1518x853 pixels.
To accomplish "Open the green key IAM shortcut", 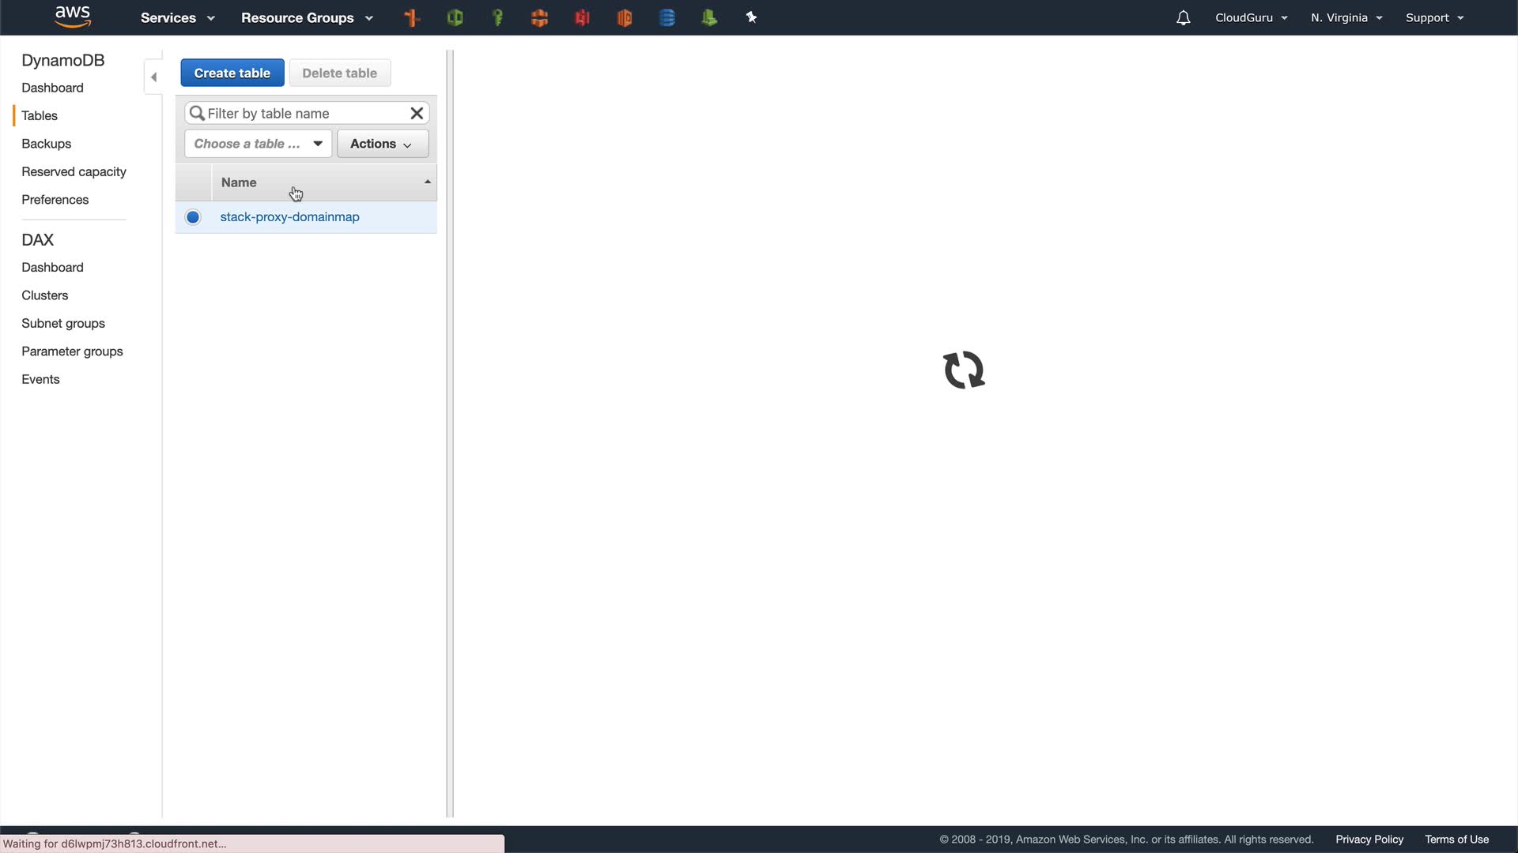I will [497, 17].
